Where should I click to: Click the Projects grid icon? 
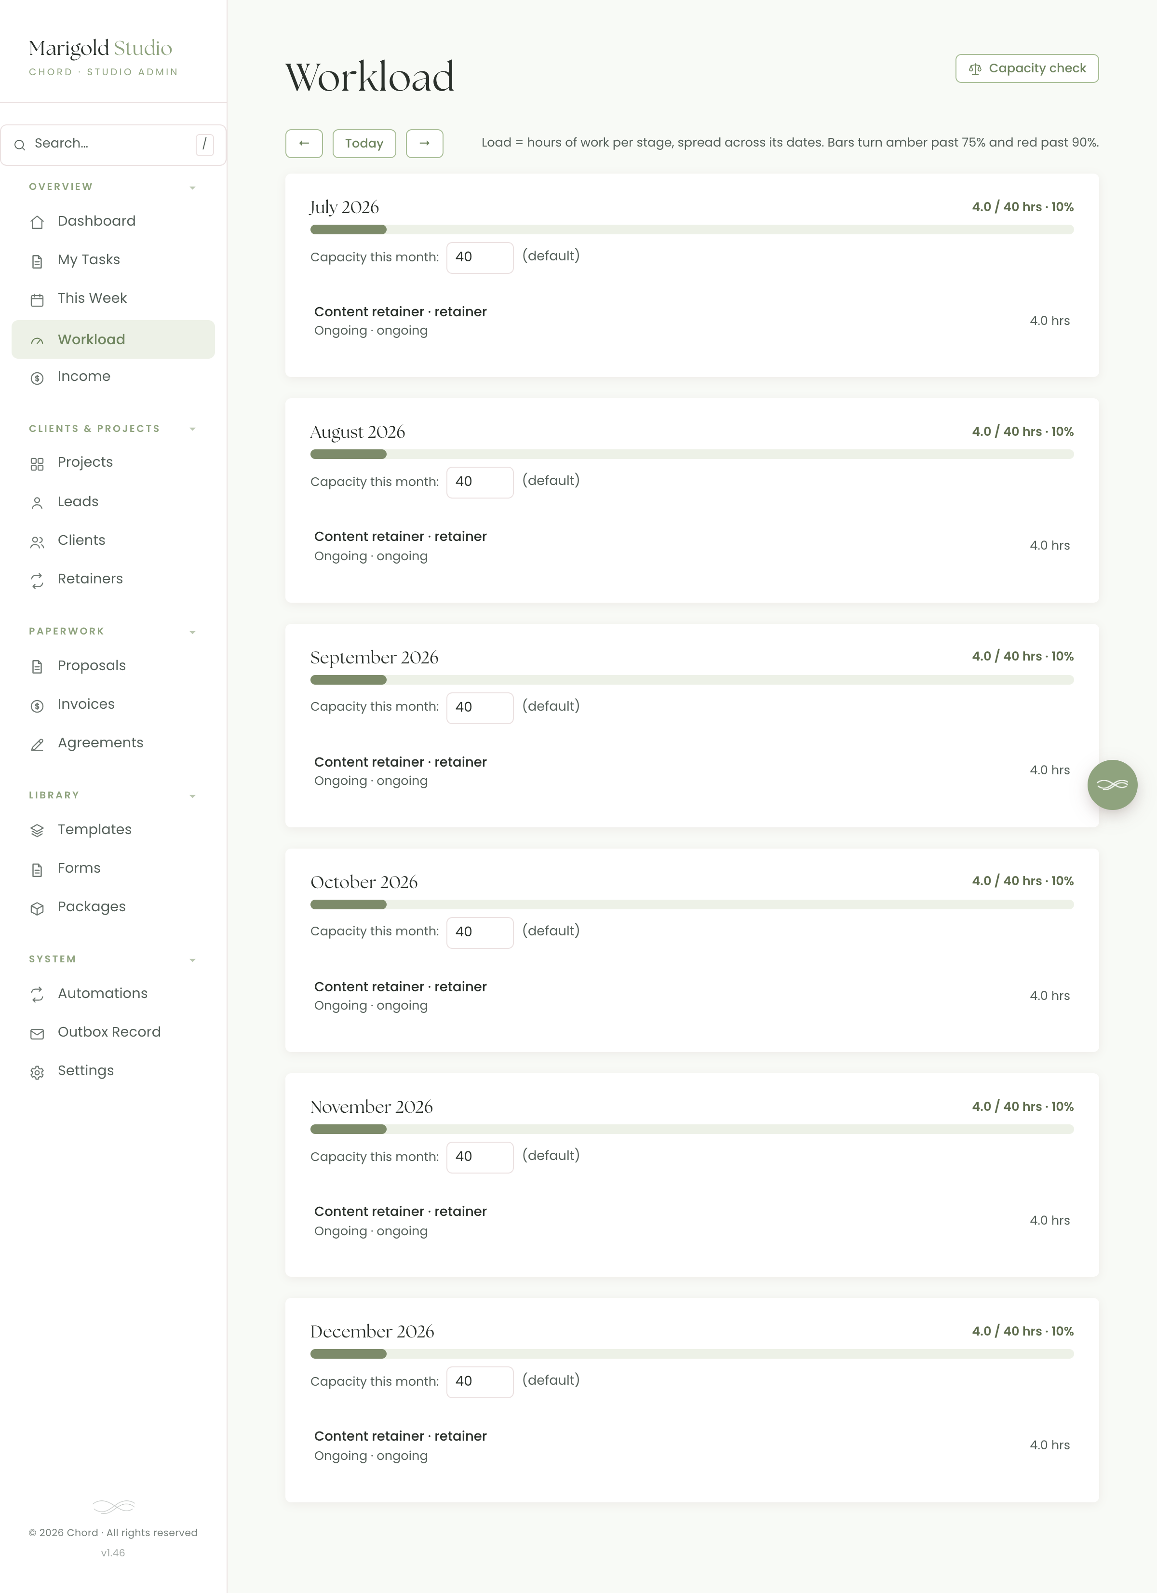point(37,463)
